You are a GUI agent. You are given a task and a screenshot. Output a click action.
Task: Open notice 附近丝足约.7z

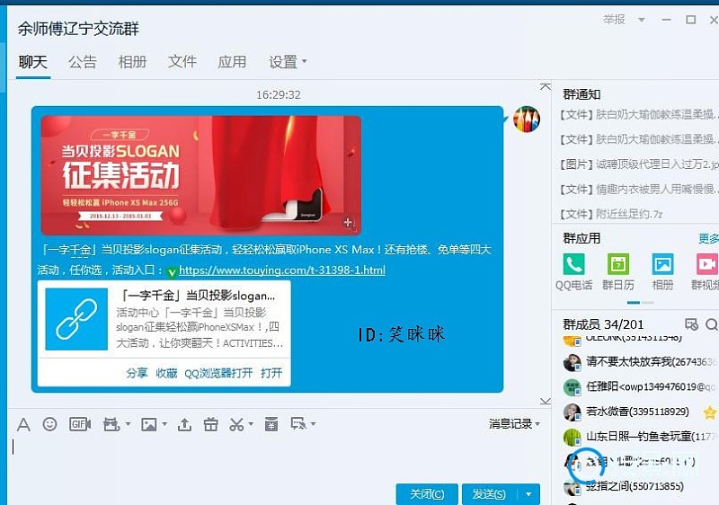[x=611, y=214]
